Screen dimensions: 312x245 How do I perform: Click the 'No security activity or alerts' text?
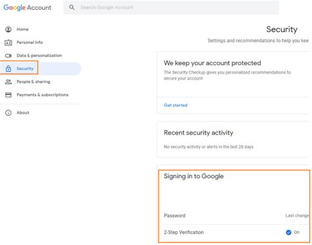click(x=209, y=146)
